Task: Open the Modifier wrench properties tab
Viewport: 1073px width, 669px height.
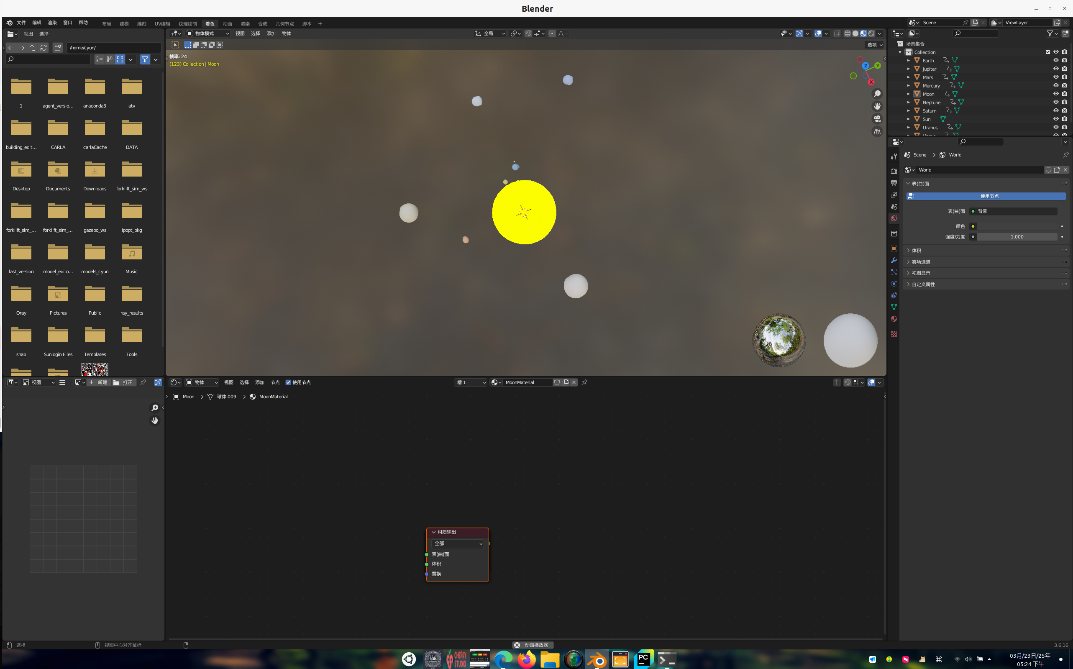Action: pos(894,260)
